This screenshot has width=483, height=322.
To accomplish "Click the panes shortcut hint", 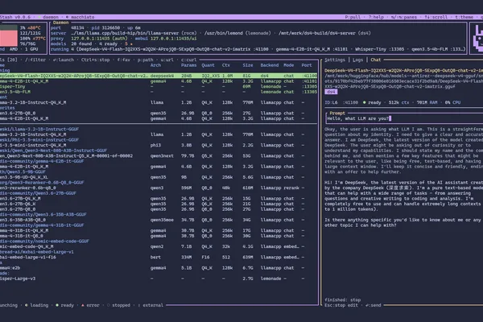I will coord(404,17).
